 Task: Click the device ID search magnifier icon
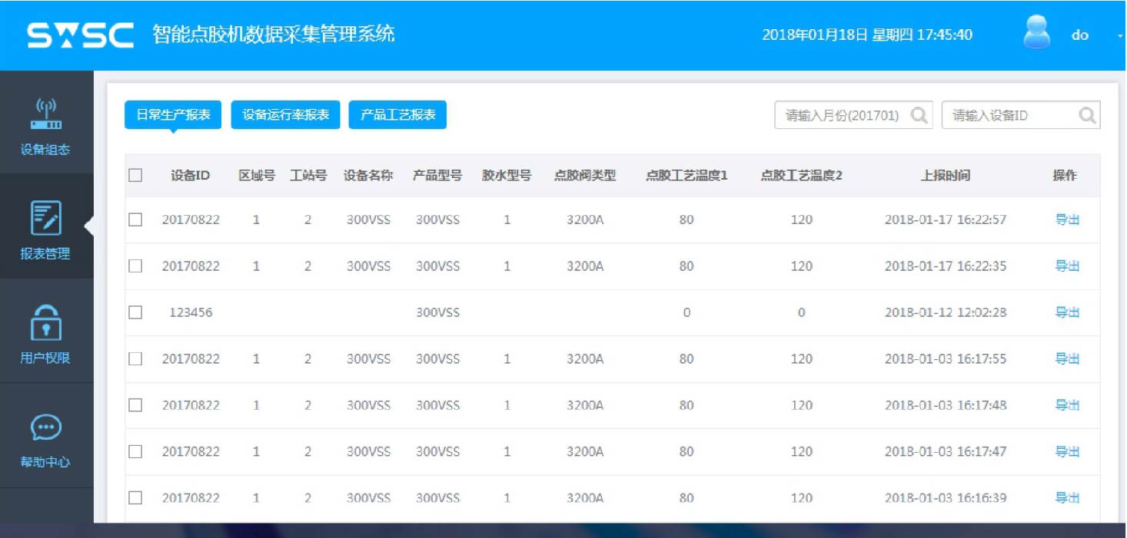click(x=1086, y=116)
